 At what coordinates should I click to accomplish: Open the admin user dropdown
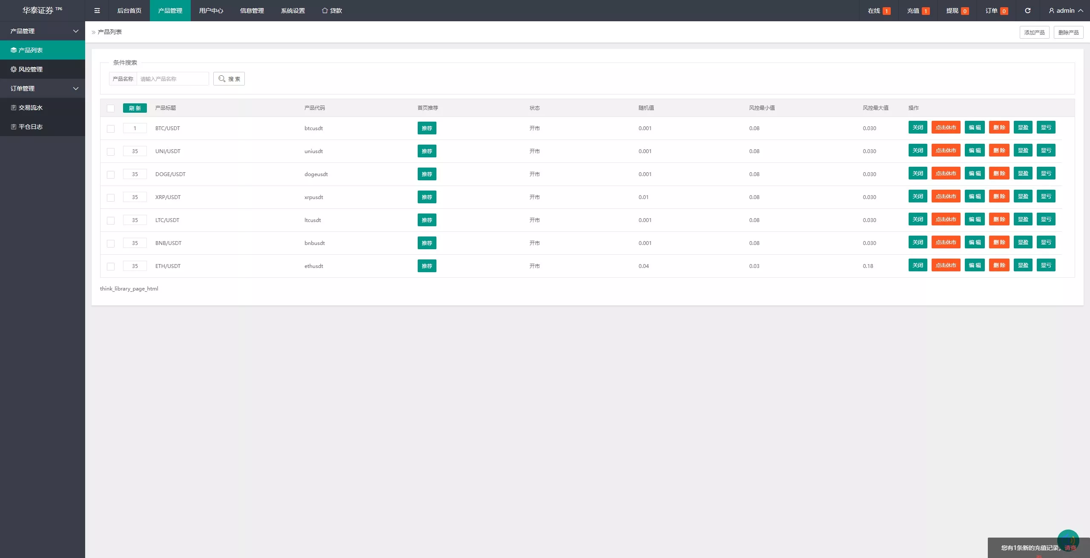pos(1066,11)
